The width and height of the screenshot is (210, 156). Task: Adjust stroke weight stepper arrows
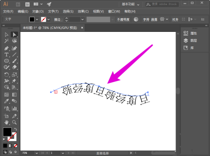[66, 19]
